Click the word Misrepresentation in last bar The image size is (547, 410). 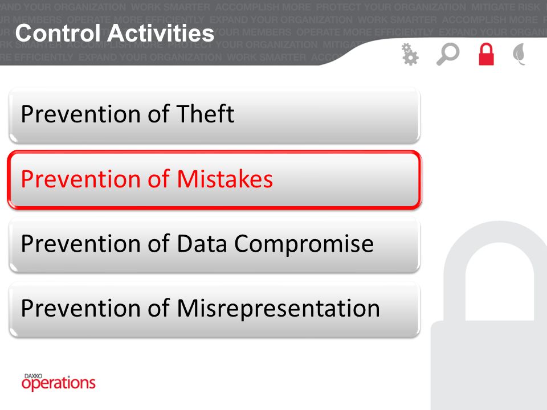[279, 308]
